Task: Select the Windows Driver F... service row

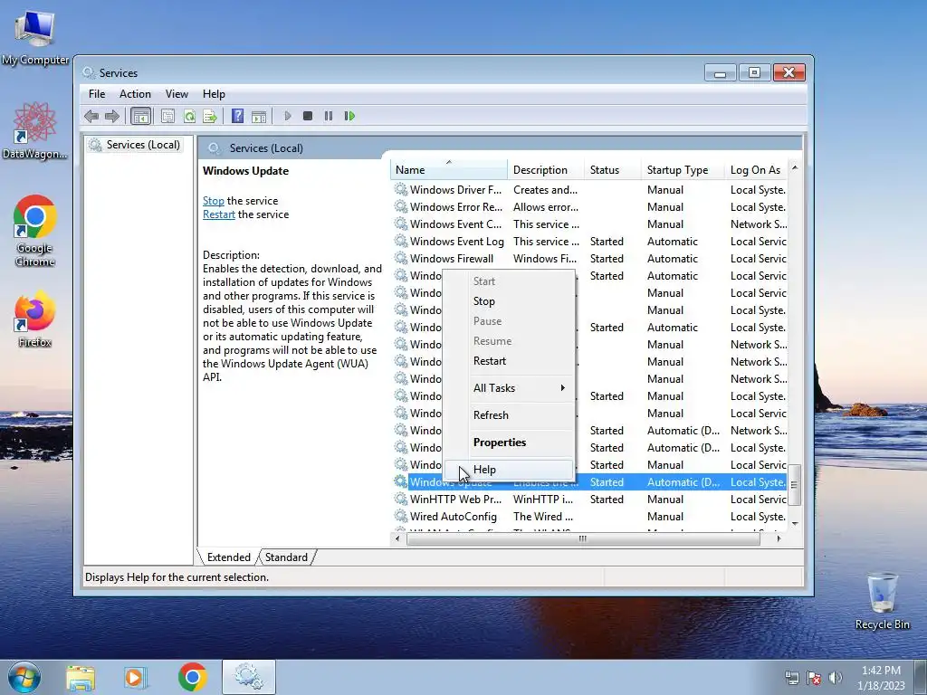Action: pos(588,190)
